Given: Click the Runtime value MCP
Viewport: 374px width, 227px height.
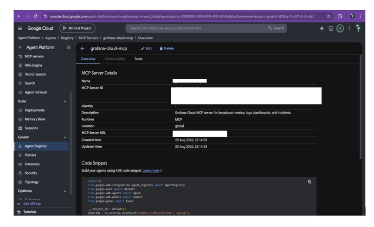Looking at the screenshot, I should click(x=178, y=120).
